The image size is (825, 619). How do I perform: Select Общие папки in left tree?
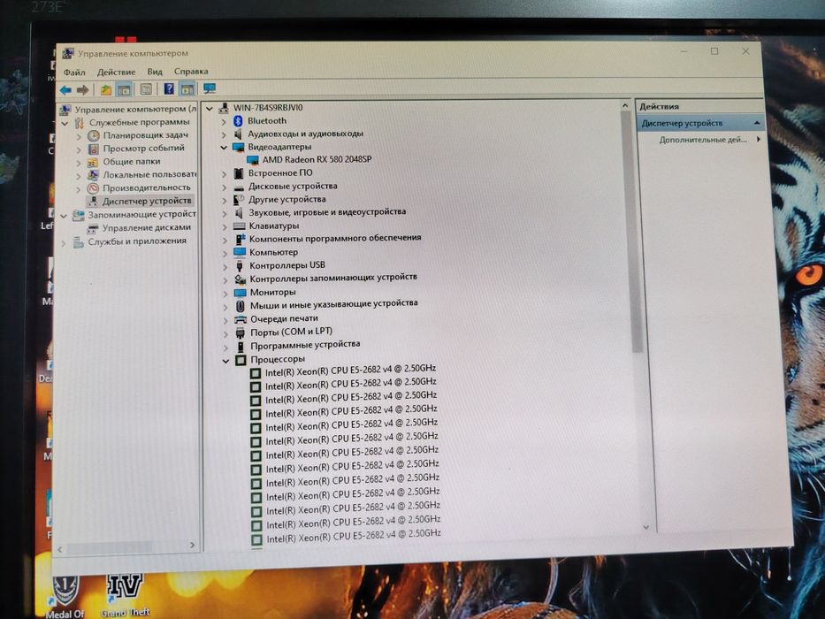tap(132, 162)
